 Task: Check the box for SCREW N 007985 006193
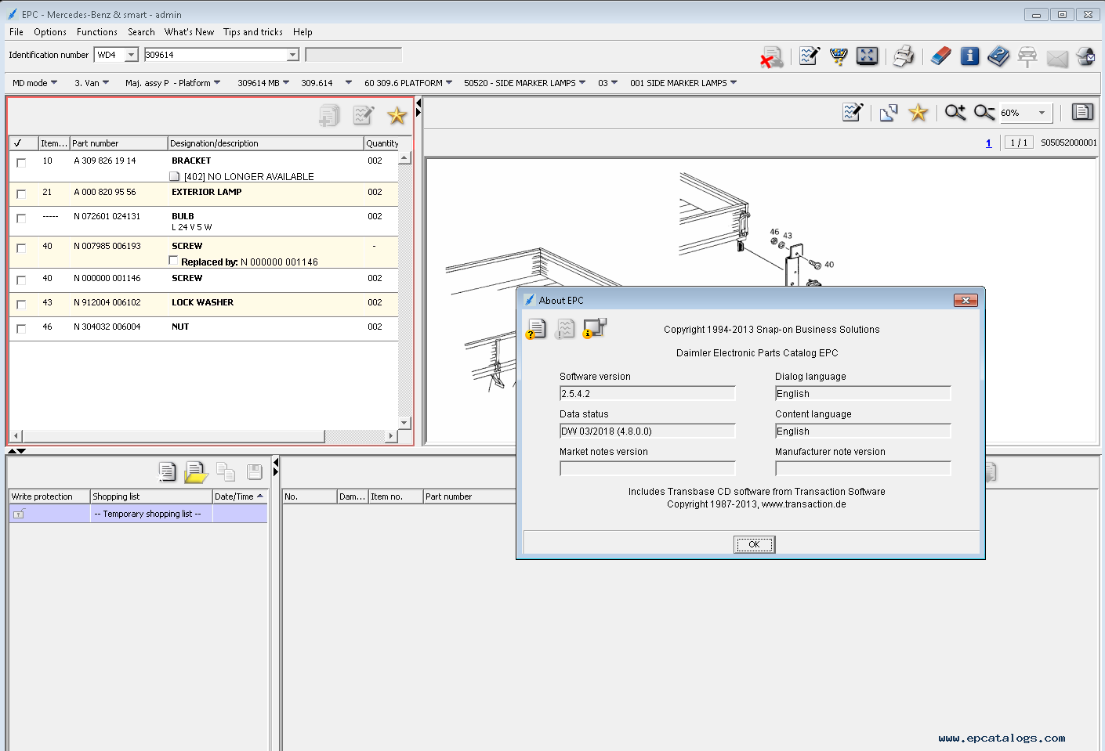pos(21,247)
